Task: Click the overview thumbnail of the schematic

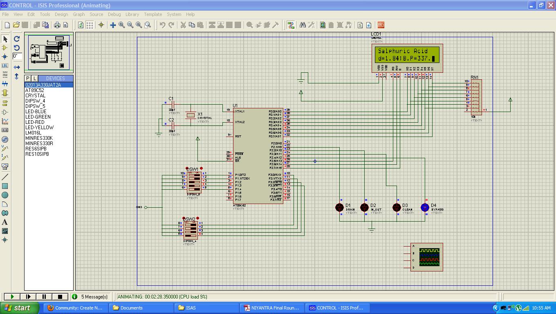Action: coord(49,53)
